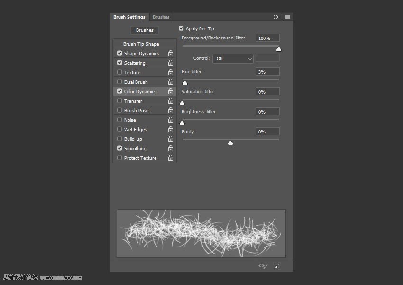403x285 pixels.
Task: Switch to the Brushes tab
Action: point(161,17)
